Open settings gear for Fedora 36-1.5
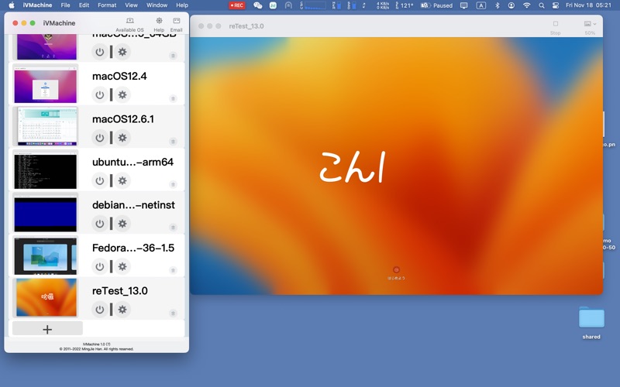 pos(122,266)
